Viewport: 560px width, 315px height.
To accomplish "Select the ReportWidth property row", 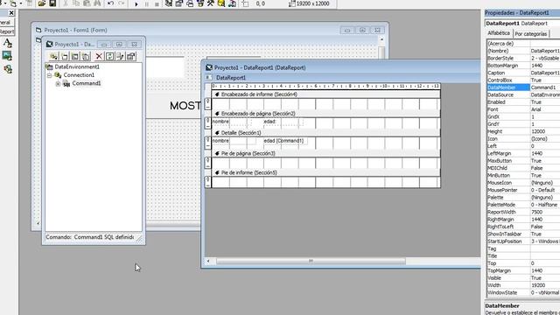I will point(523,212).
